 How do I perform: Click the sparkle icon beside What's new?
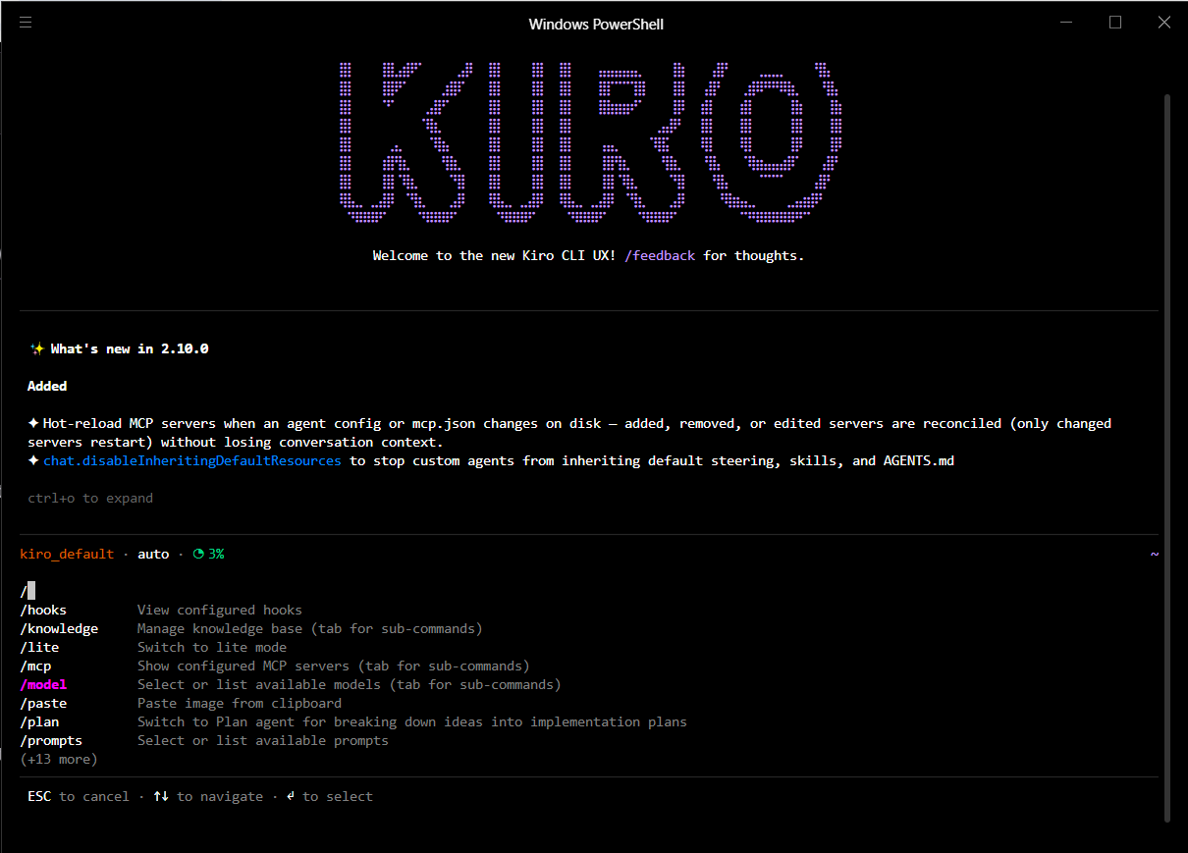[36, 348]
